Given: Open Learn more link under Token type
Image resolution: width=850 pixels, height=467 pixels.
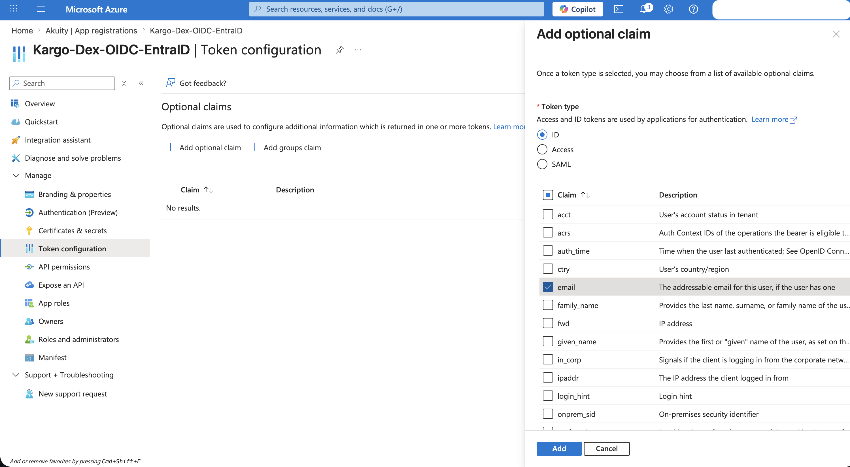Looking at the screenshot, I should click(x=774, y=119).
